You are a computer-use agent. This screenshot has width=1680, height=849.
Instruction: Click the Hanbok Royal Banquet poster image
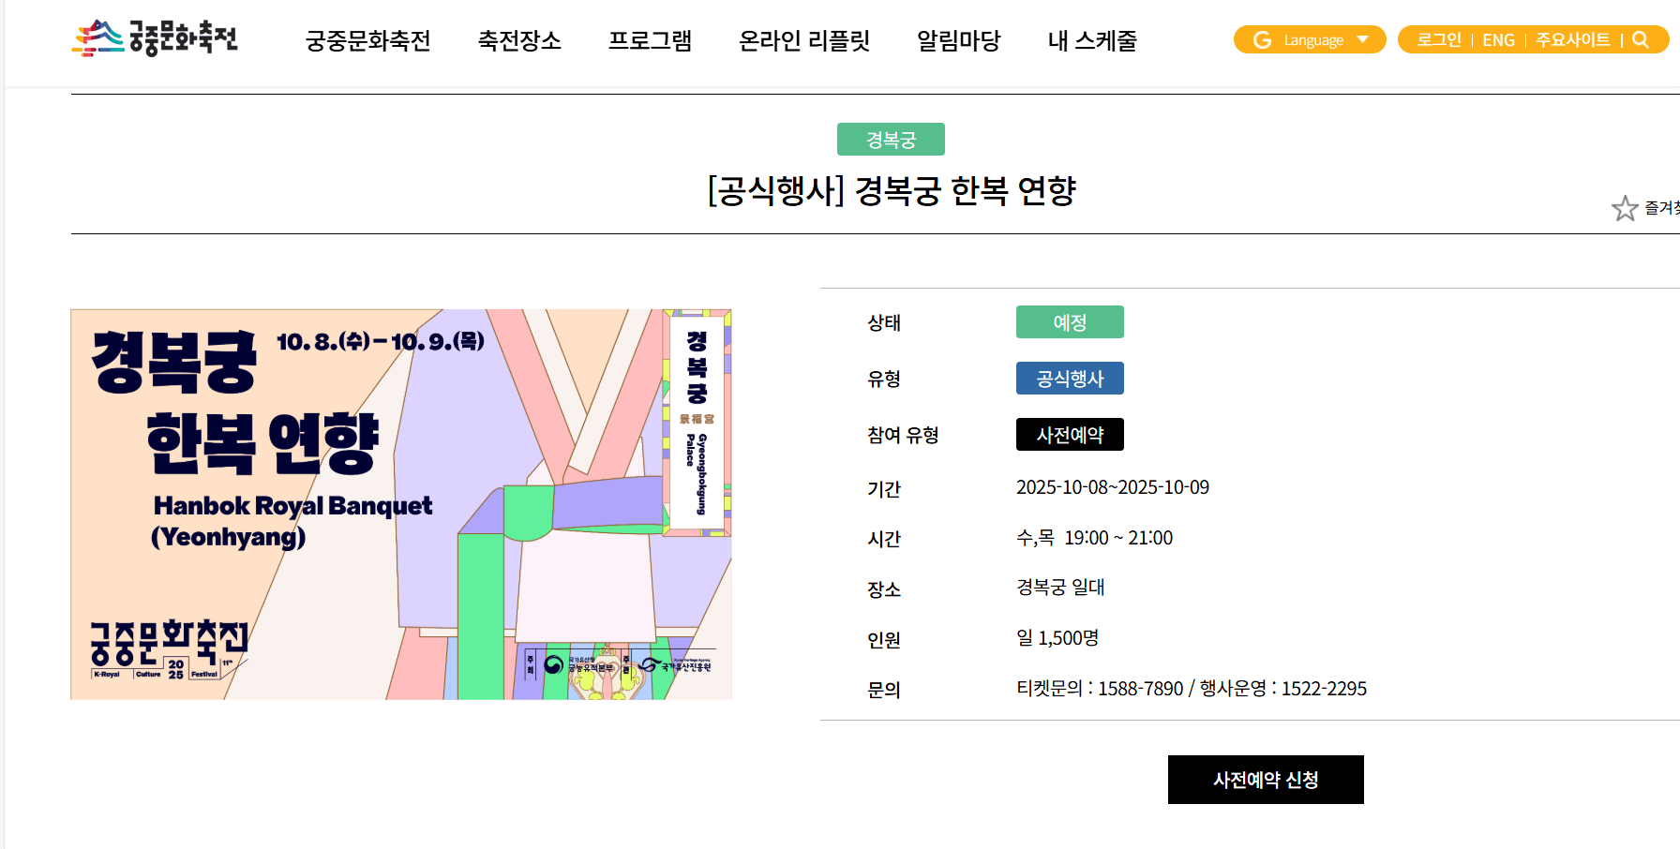pos(401,503)
